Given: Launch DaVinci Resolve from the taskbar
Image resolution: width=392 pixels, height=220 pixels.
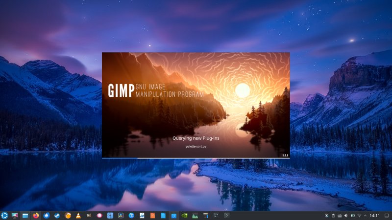Looking at the screenshot, I should coord(121,216).
